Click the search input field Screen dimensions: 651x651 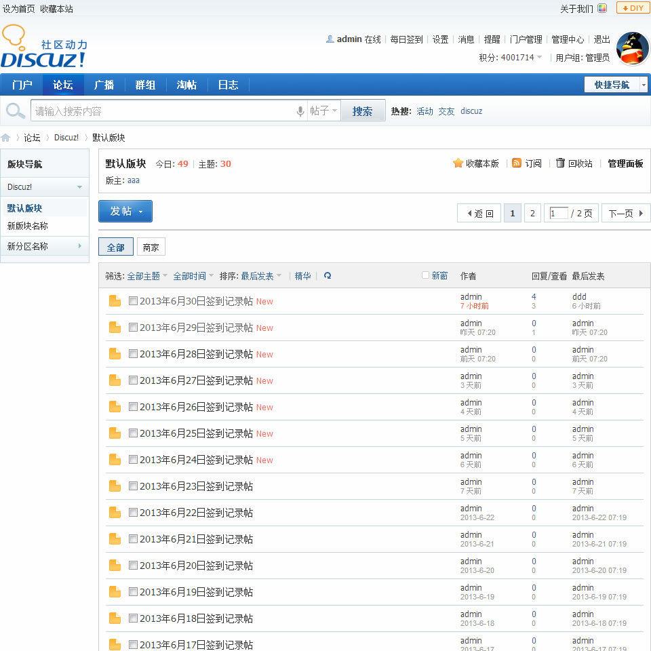(163, 111)
